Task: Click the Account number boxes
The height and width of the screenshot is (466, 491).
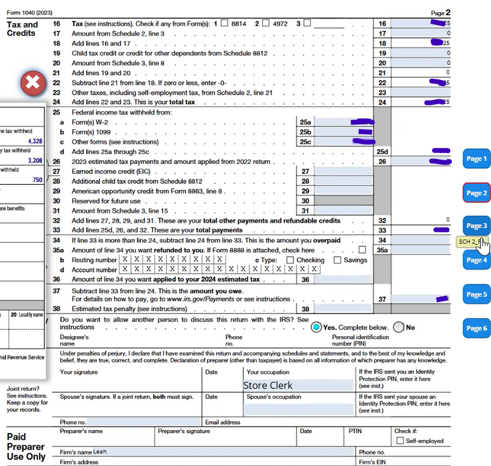Action: click(x=220, y=269)
